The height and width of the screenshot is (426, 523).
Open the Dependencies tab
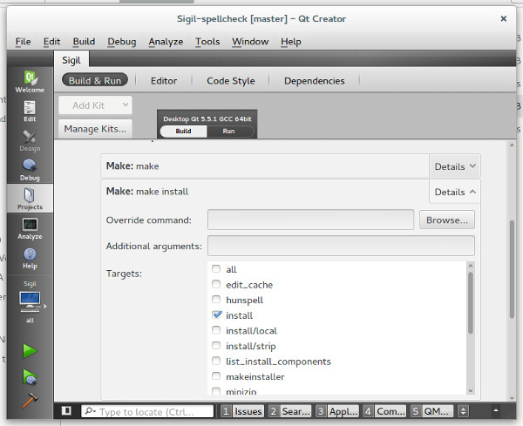tap(314, 81)
